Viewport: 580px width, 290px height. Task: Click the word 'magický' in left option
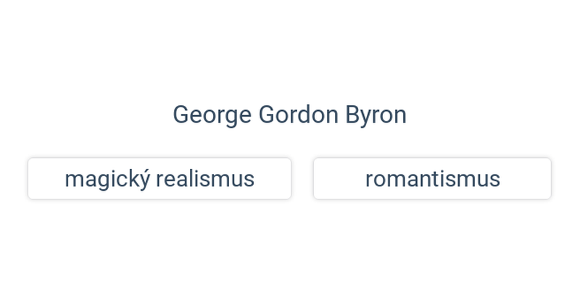[x=107, y=178]
